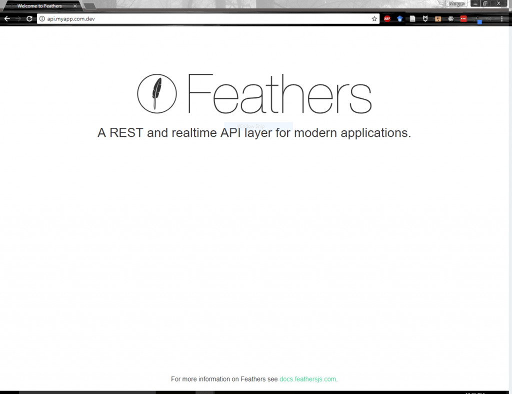Open the white document extension icon
The image size is (512, 394).
[412, 19]
